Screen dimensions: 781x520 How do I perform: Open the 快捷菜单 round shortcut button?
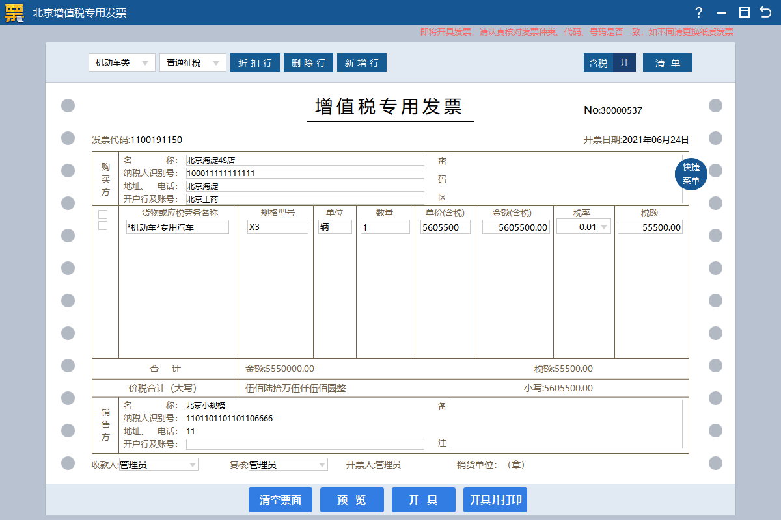click(x=691, y=174)
